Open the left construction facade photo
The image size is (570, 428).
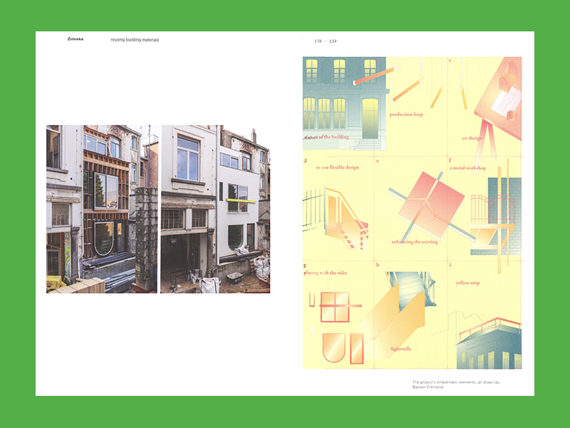point(101,209)
